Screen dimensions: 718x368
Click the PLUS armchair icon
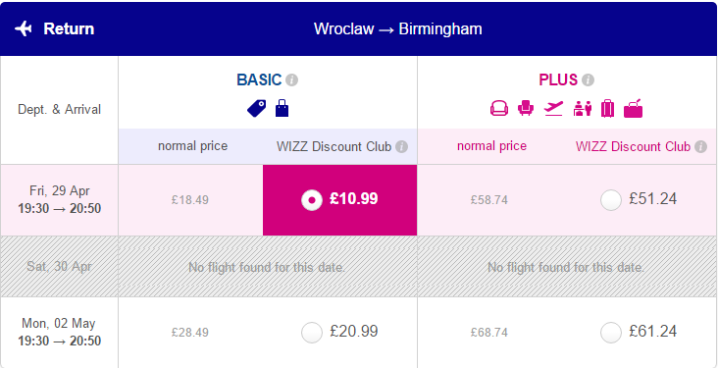click(x=526, y=109)
